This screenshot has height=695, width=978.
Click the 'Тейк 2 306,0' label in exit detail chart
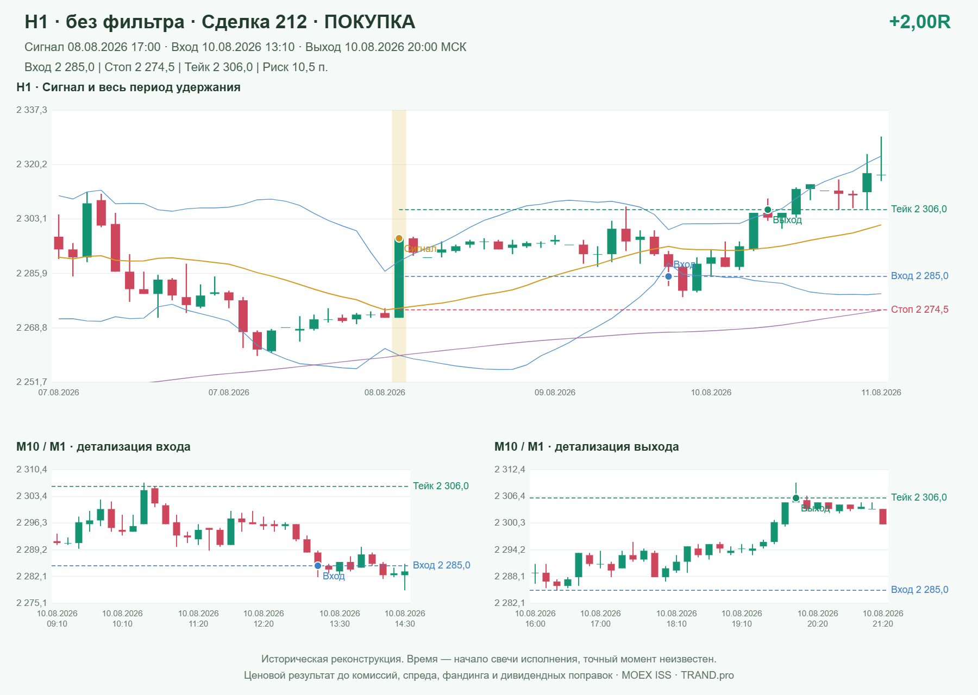[919, 497]
